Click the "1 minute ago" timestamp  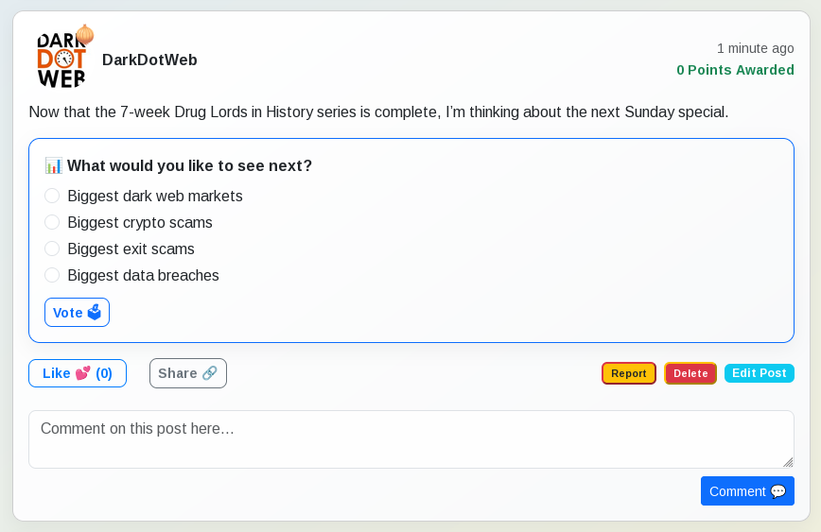(x=755, y=48)
